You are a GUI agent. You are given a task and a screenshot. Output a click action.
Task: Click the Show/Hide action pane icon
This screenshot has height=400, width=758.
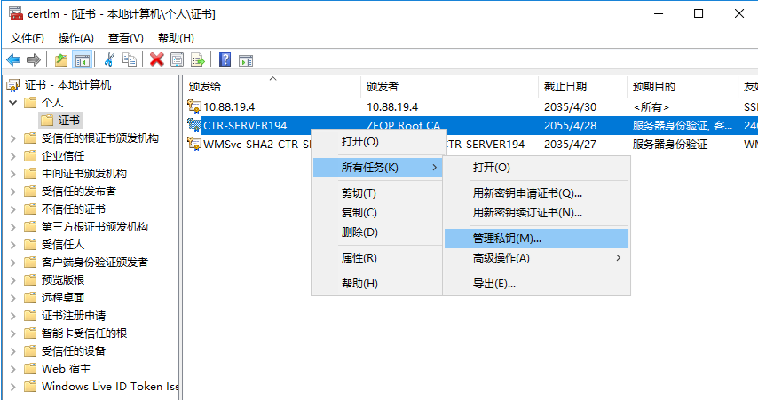[246, 59]
